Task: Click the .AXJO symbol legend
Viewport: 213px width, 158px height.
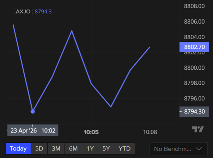Action: (x=23, y=12)
